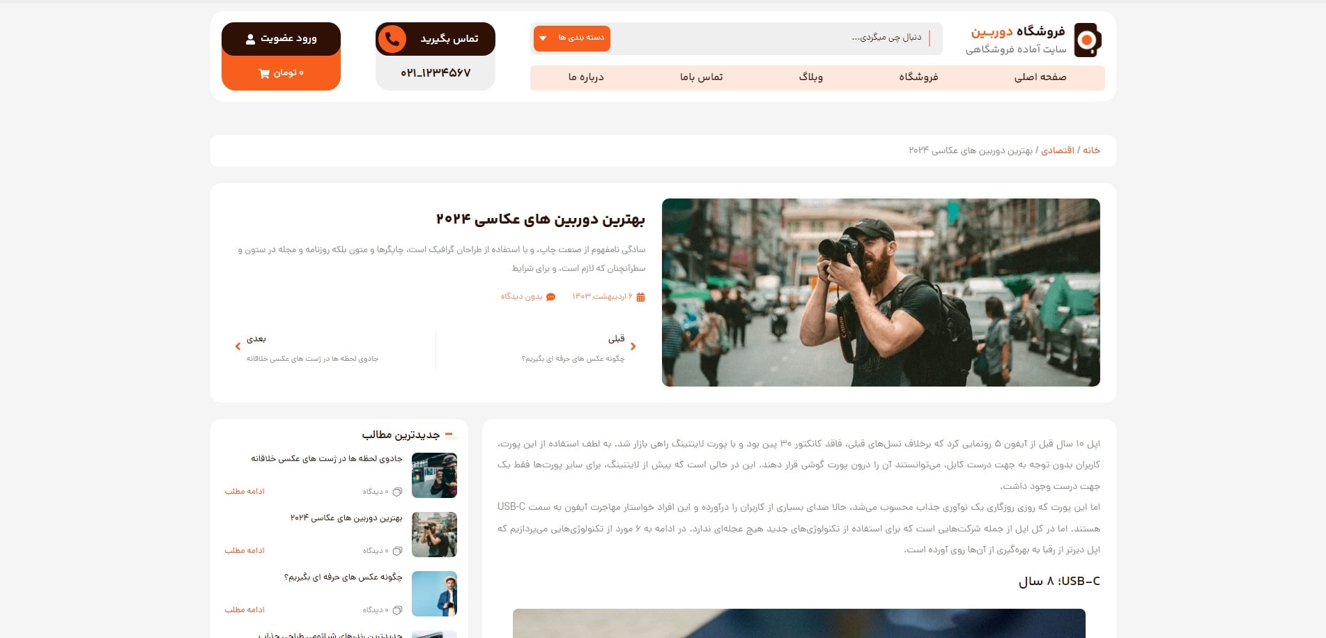Click comments icon under چگونه عکس های حرفه ای post
The height and width of the screenshot is (638, 1326).
(397, 610)
